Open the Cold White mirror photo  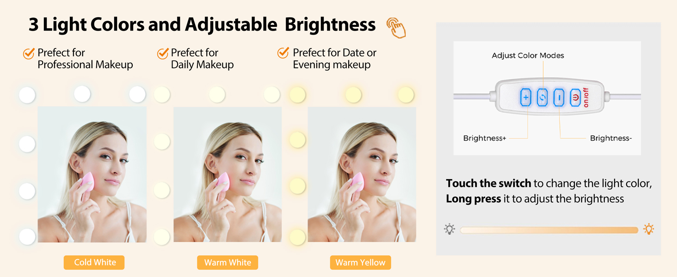(x=92, y=175)
